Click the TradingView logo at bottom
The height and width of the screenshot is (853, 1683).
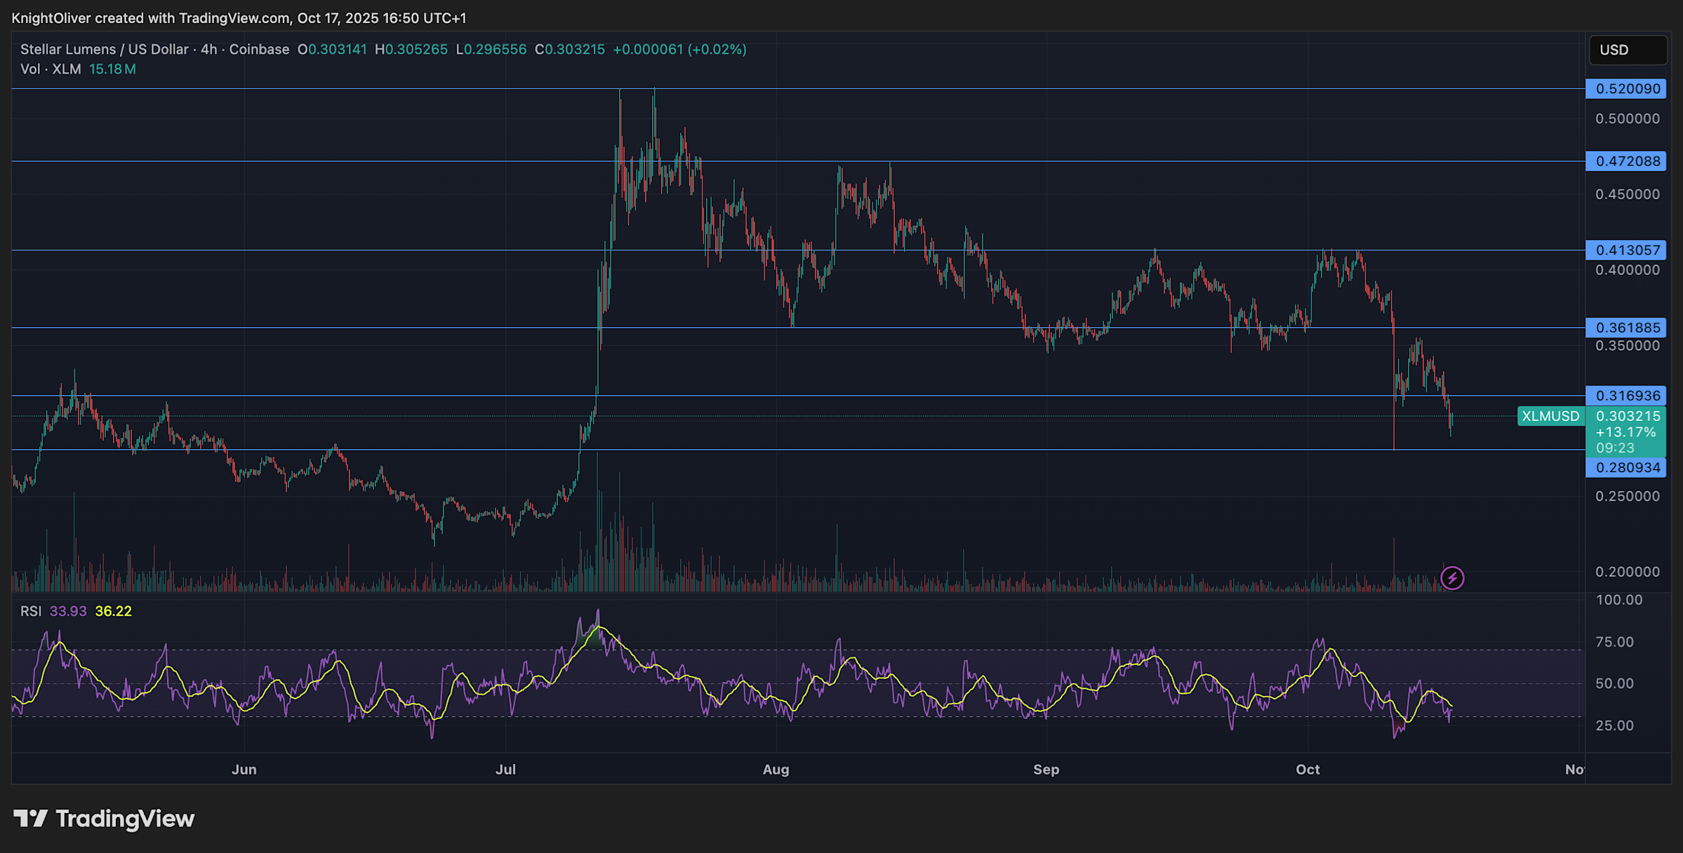(x=104, y=819)
